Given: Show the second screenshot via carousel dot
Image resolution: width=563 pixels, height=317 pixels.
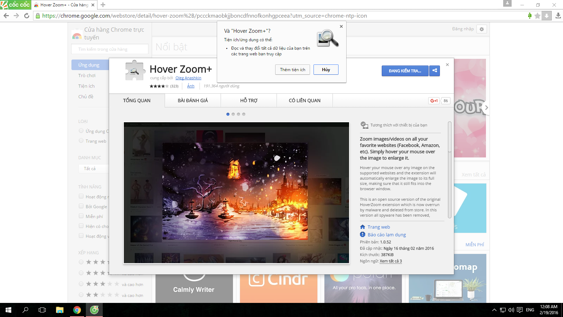Looking at the screenshot, I should (233, 114).
